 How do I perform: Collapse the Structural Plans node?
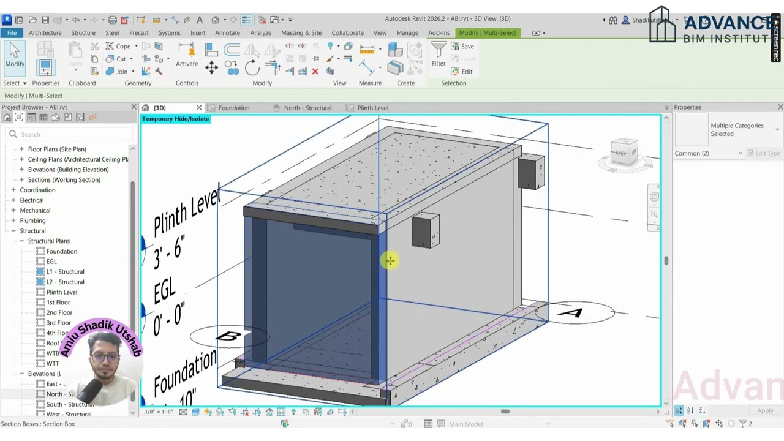(x=21, y=241)
